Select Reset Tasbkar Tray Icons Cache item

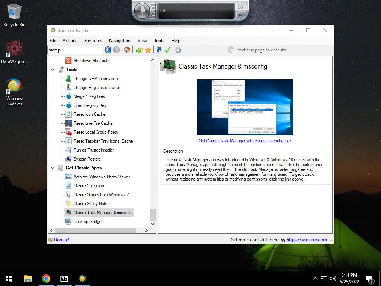point(103,141)
